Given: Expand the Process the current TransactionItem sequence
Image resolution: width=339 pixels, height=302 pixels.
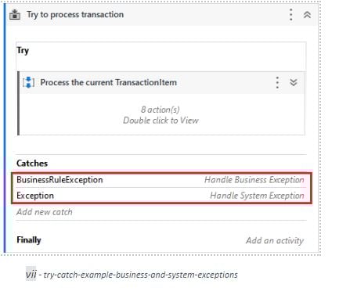Looking at the screenshot, I should pos(294,83).
